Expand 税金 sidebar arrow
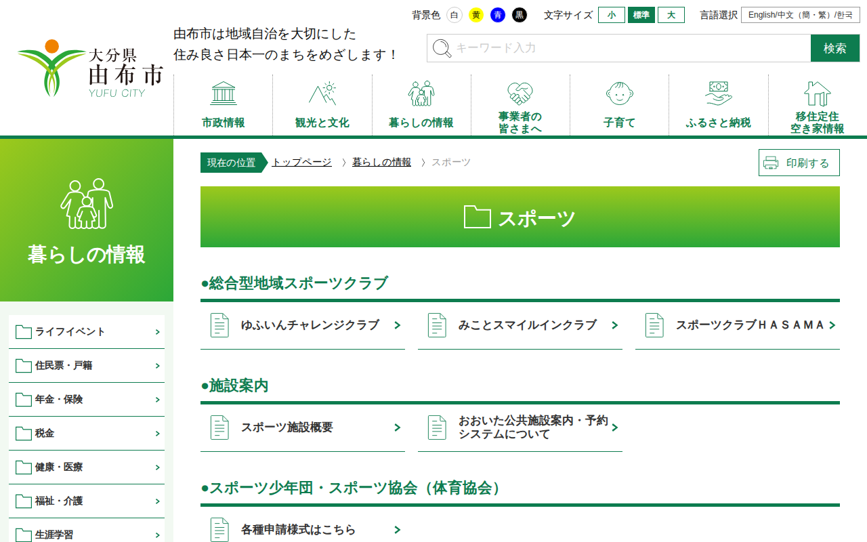 pos(158,434)
